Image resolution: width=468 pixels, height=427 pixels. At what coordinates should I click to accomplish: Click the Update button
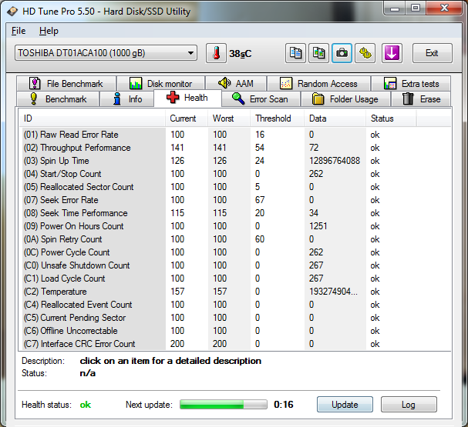tap(345, 405)
